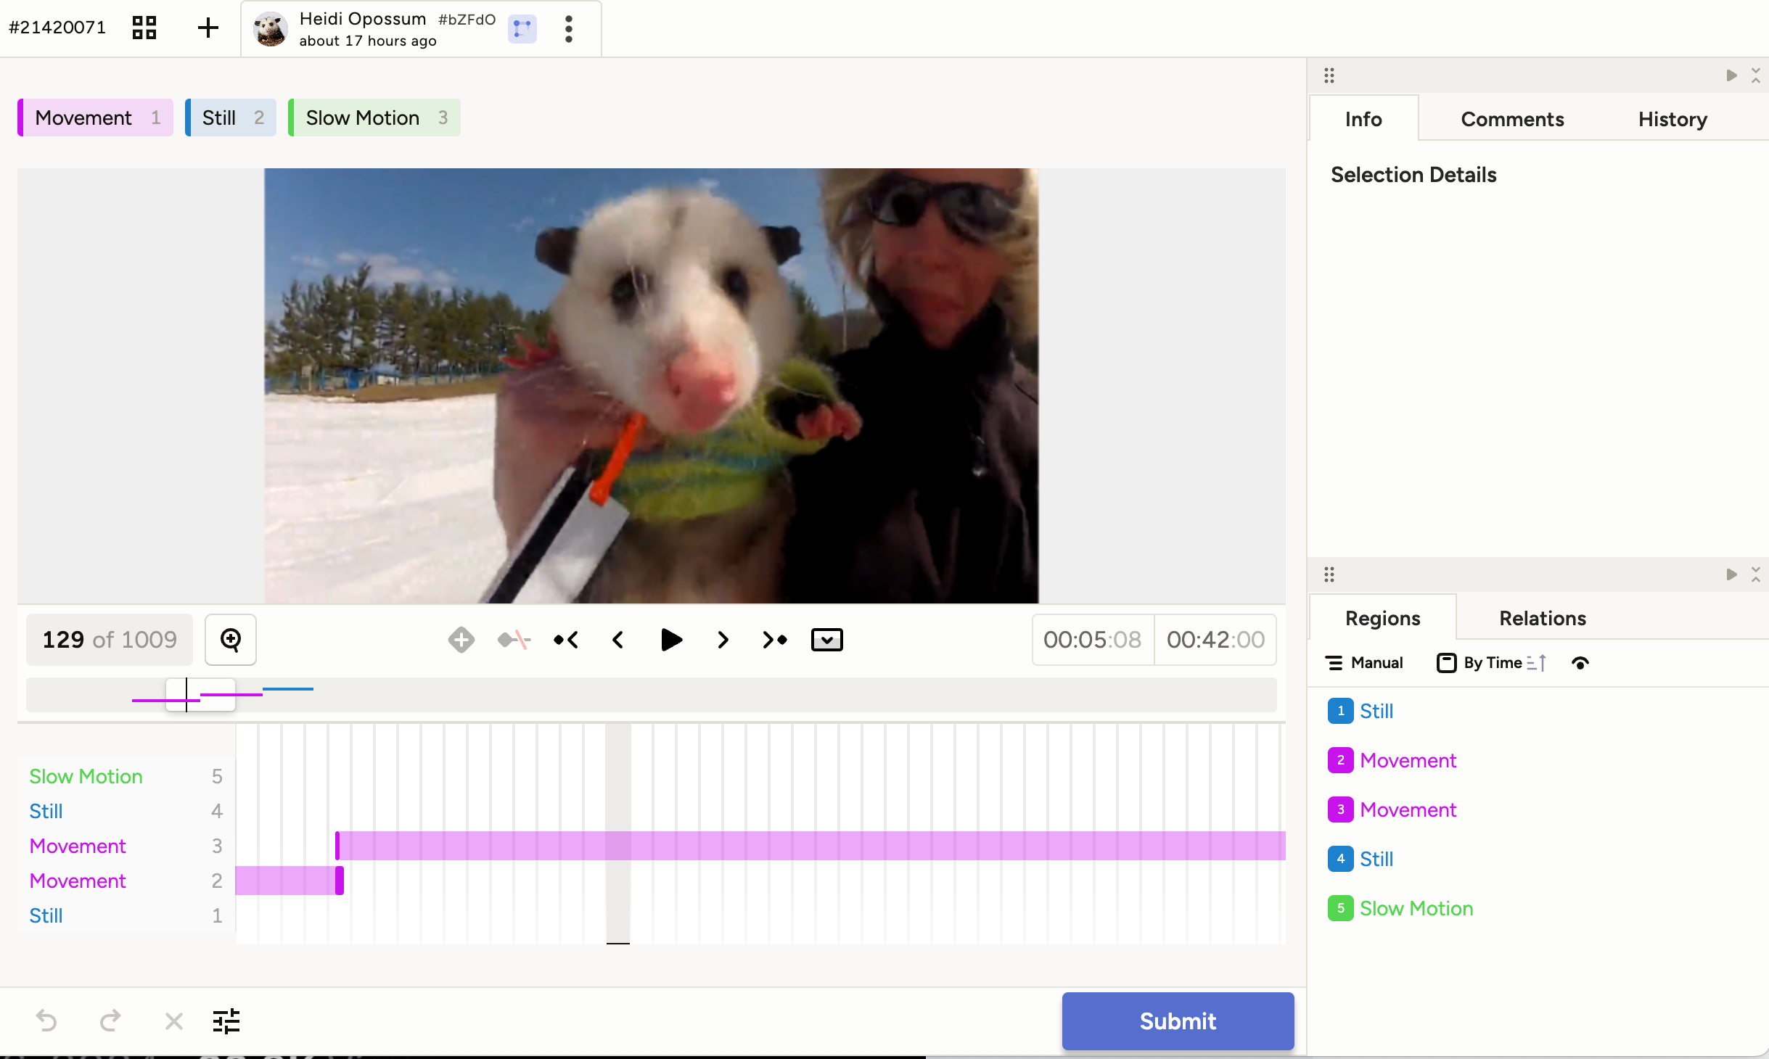Switch to the Relations tab
This screenshot has width=1769, height=1059.
pyautogui.click(x=1543, y=618)
